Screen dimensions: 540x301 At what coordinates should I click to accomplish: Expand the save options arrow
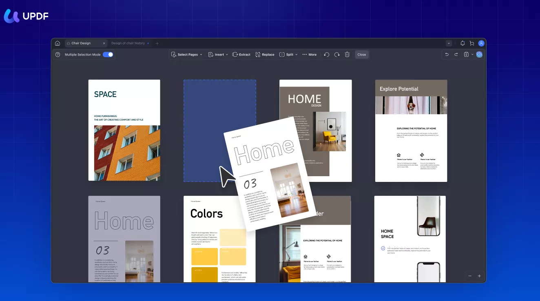point(472,55)
